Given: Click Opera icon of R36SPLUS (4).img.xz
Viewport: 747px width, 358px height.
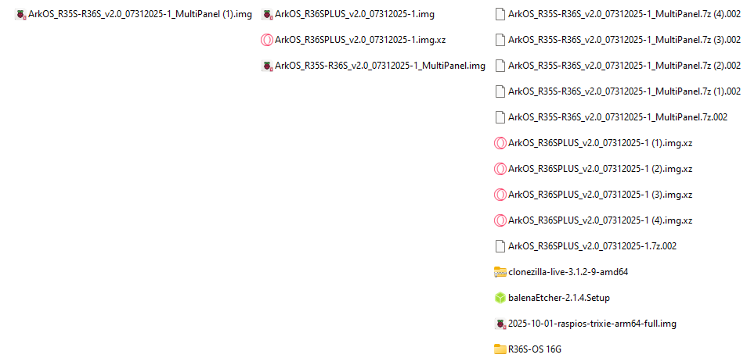Looking at the screenshot, I should [x=500, y=220].
